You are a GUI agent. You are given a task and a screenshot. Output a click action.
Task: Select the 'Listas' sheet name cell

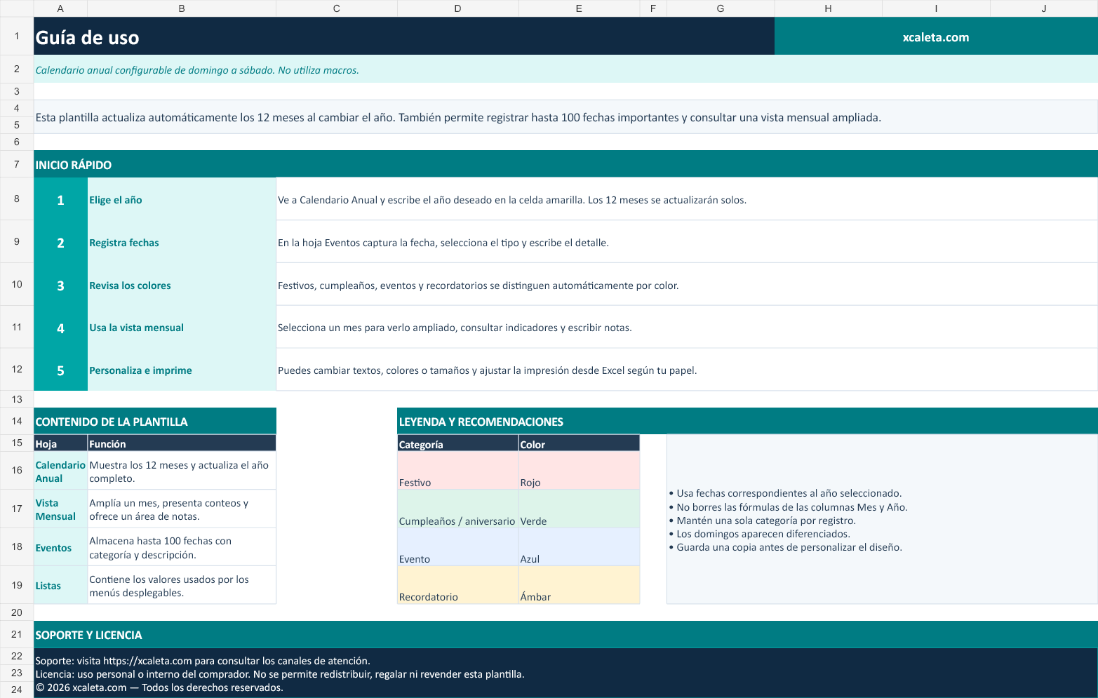pyautogui.click(x=60, y=585)
